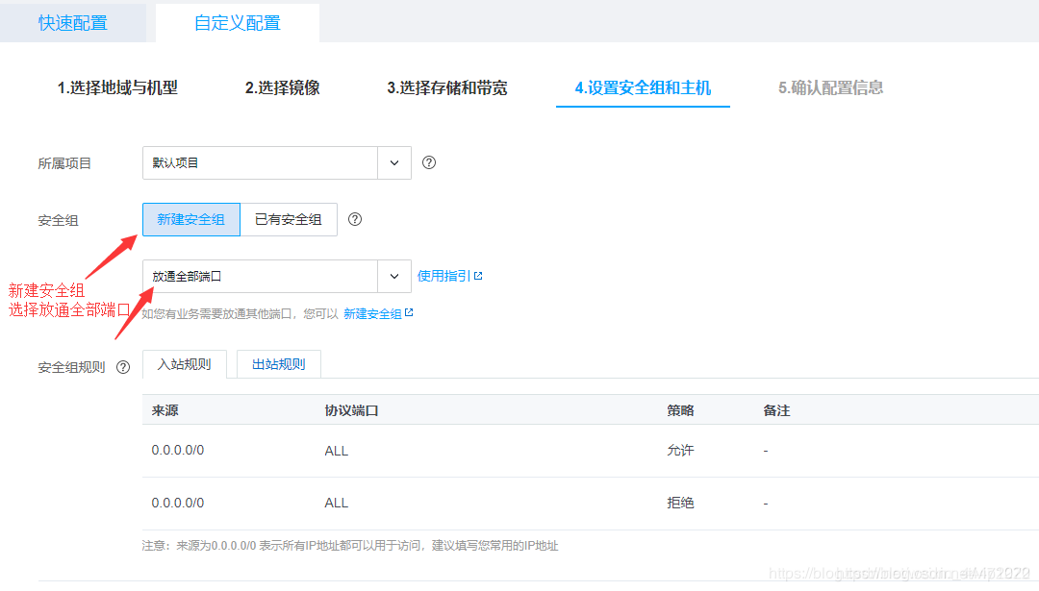Click the 允许 policy row in rules table
The height and width of the screenshot is (591, 1039).
pyautogui.click(x=680, y=451)
